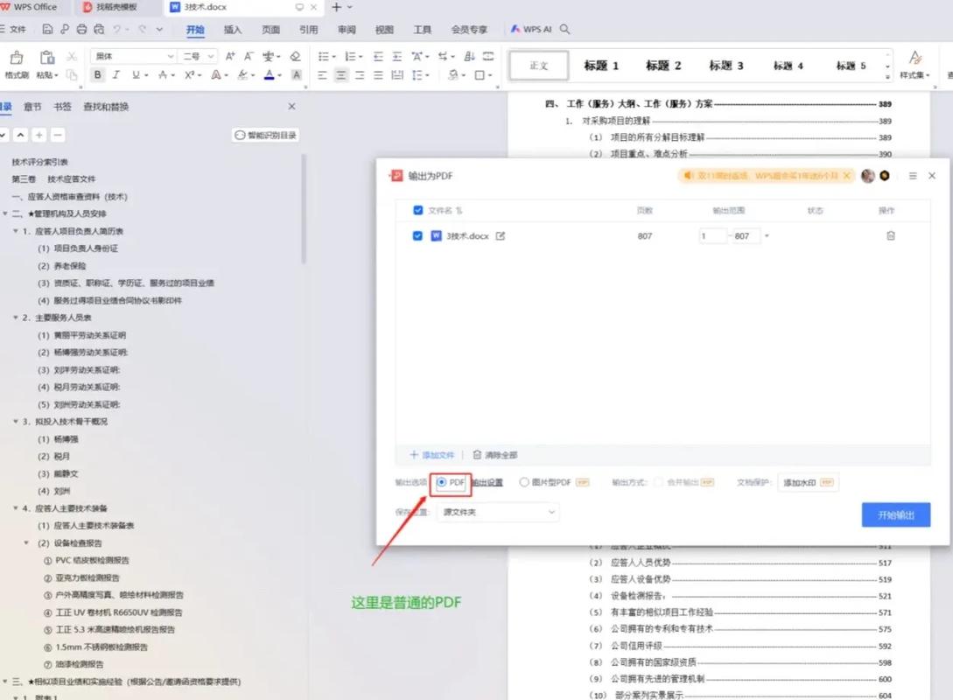Select the 图片型PDF radio button
This screenshot has width=953, height=700.
click(x=522, y=482)
